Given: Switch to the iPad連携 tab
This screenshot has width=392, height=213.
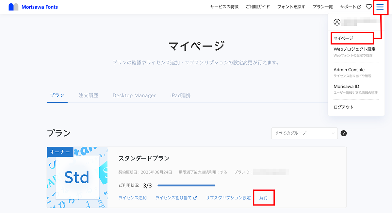Looking at the screenshot, I should 180,95.
